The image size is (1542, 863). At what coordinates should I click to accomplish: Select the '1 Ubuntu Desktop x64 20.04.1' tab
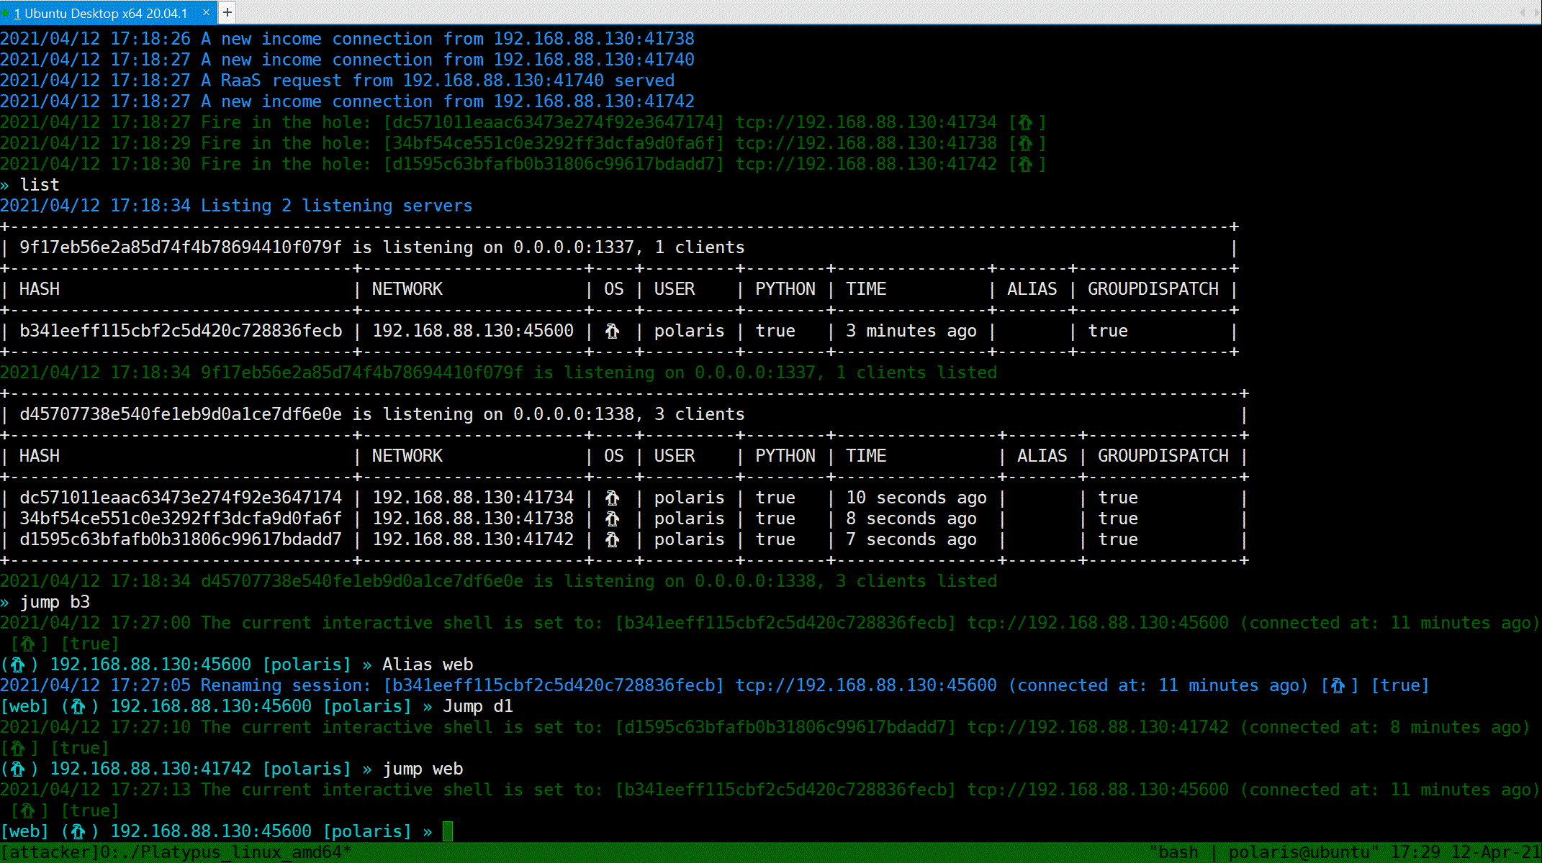(x=101, y=13)
